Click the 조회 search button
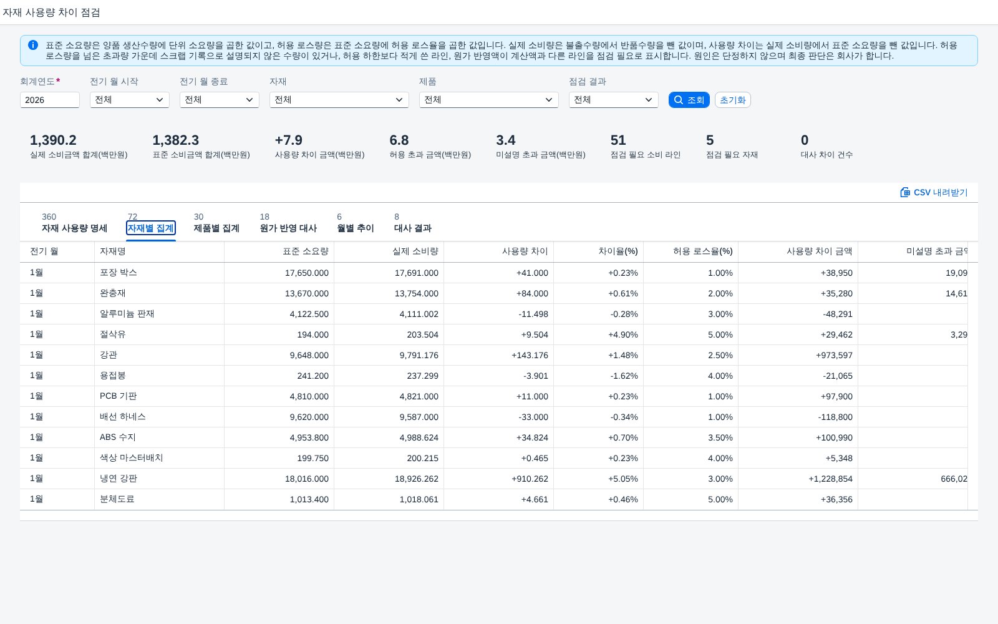The width and height of the screenshot is (998, 624). pyautogui.click(x=689, y=100)
